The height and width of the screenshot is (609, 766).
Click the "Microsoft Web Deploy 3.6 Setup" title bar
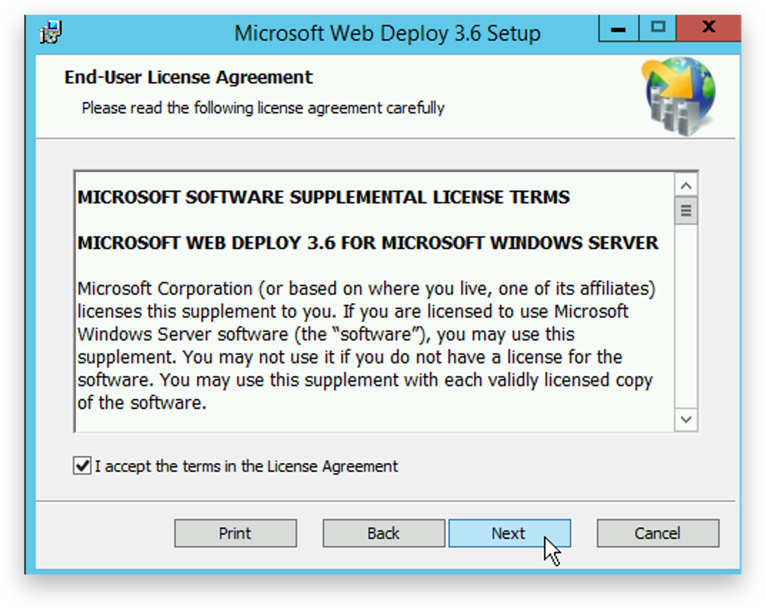(387, 33)
